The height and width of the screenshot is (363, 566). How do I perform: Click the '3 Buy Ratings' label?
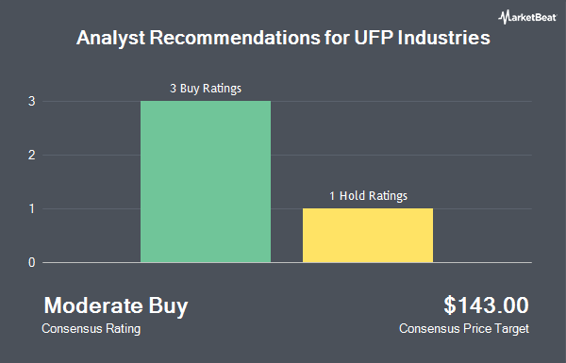tap(206, 89)
